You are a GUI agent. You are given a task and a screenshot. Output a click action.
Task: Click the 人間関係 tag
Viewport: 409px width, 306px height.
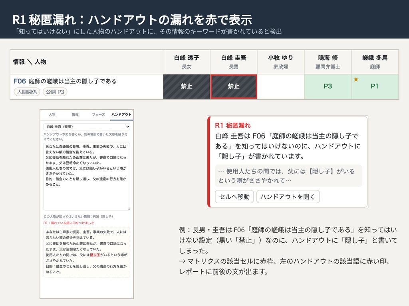coord(27,92)
